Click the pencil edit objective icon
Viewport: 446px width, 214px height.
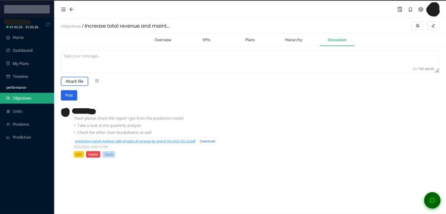[433, 26]
